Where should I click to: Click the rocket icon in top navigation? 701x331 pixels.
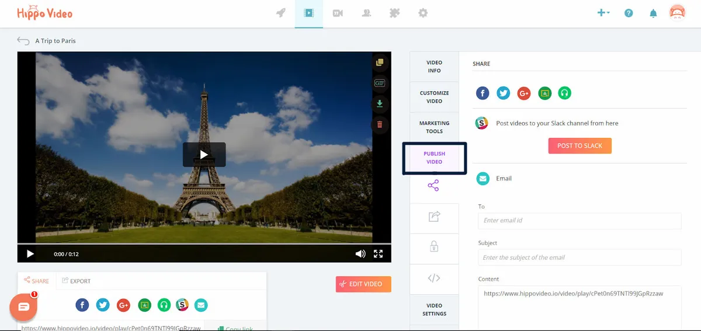pos(281,13)
